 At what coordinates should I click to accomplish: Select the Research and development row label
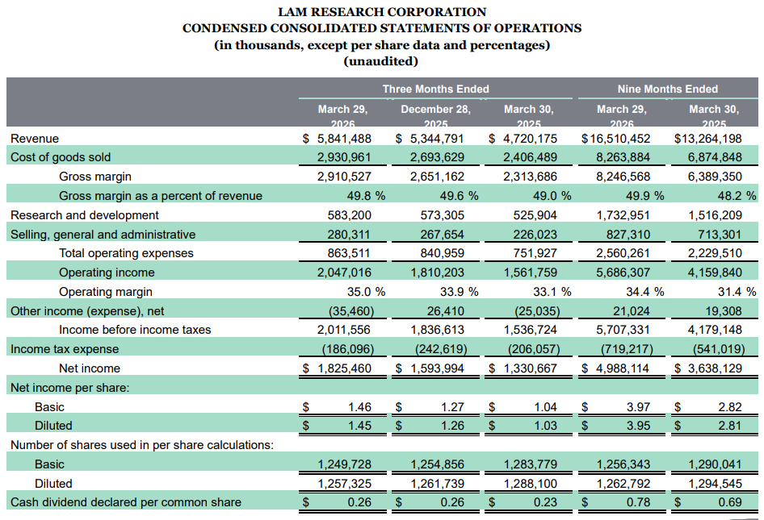tap(84, 215)
